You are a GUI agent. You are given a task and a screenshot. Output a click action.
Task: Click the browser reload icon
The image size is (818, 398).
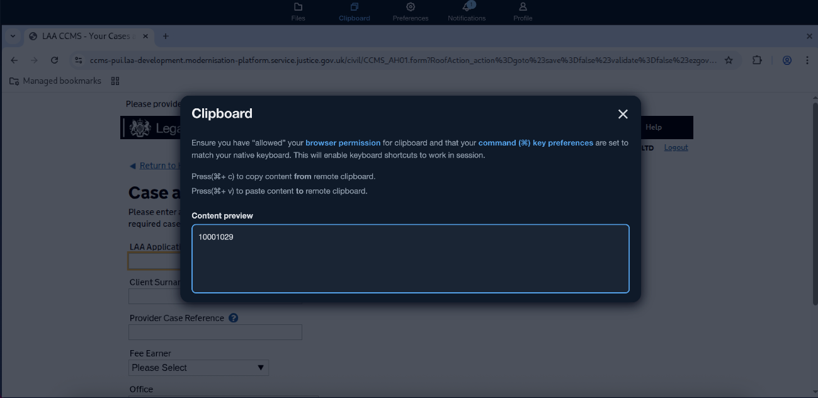point(55,60)
